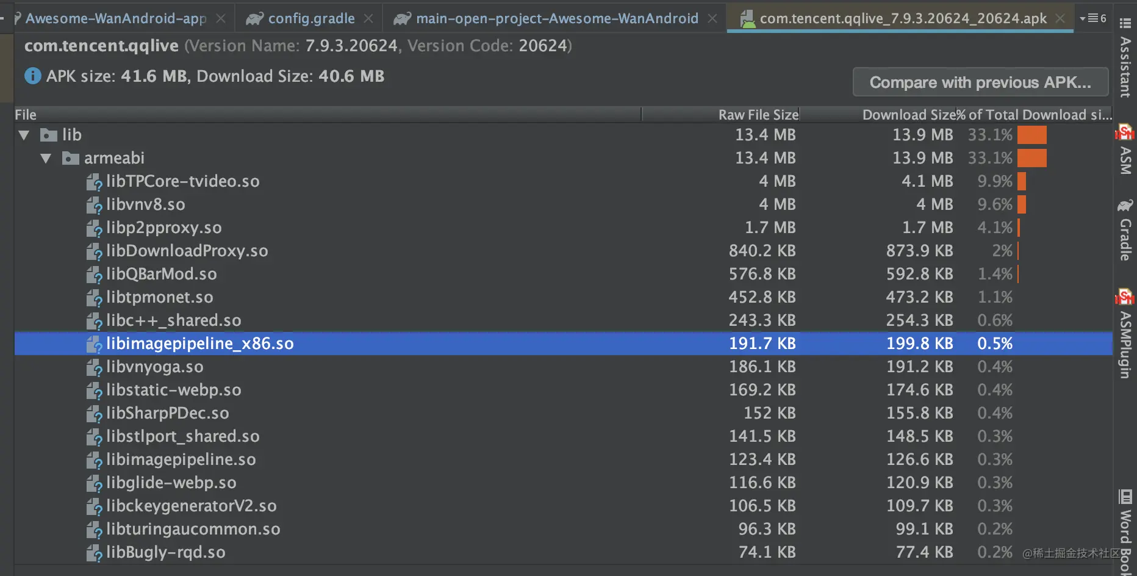The height and width of the screenshot is (576, 1137).
Task: Click libDownloadProxy.so file icon
Action: pyautogui.click(x=94, y=251)
